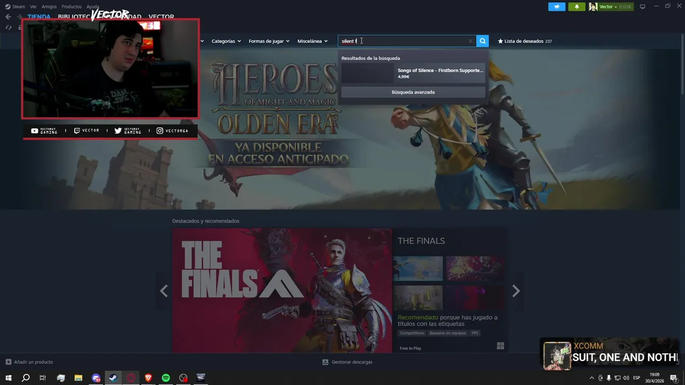Click the Vector profile avatar picture

click(593, 6)
